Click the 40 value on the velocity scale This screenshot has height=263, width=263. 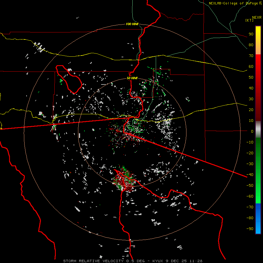[x=251, y=88]
